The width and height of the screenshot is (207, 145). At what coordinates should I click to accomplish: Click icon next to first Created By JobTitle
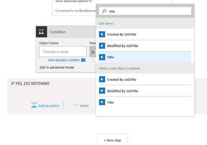(102, 34)
